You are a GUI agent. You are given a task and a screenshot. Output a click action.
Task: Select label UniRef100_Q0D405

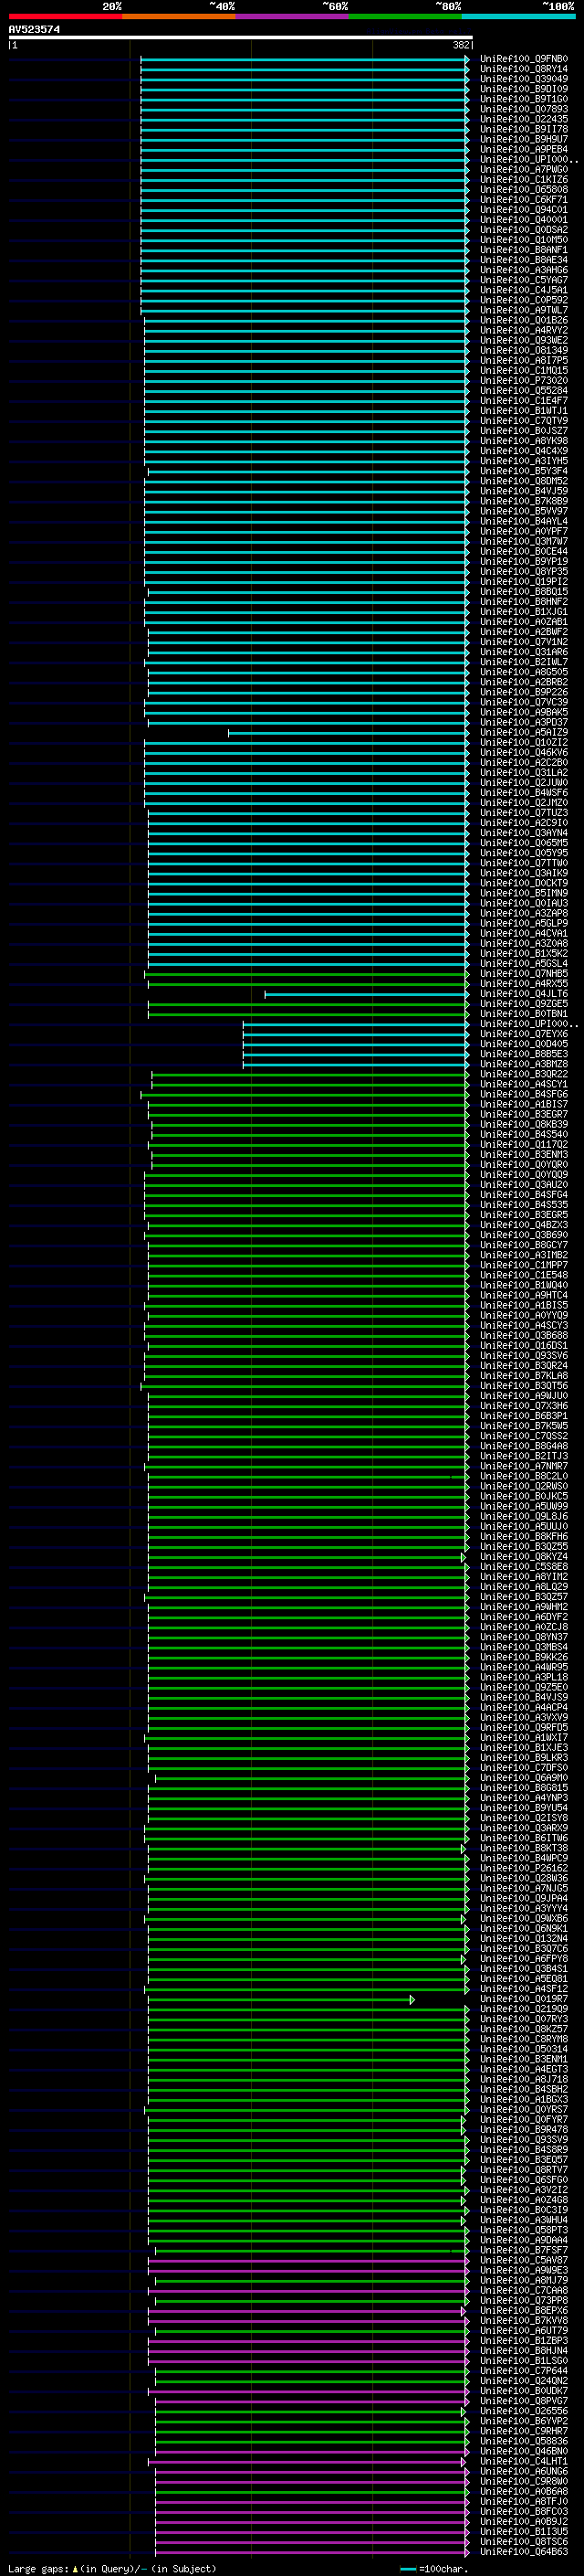coord(524,1044)
